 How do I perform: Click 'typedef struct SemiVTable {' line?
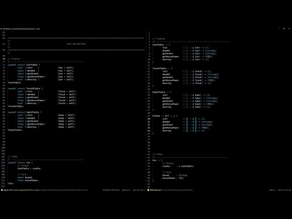pyautogui.click(x=24, y=112)
